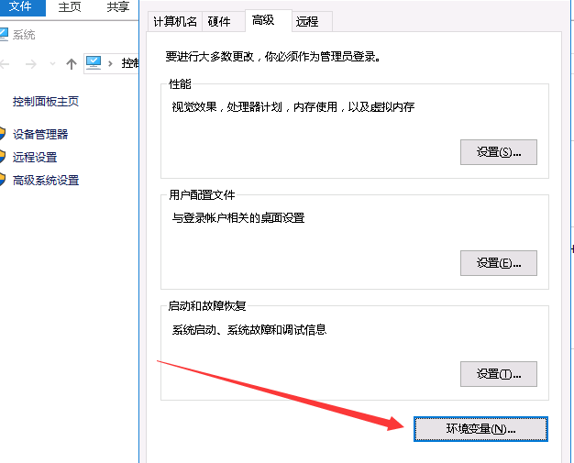The height and width of the screenshot is (463, 574).
Task: Open user profile 设置(E) button
Action: click(498, 263)
